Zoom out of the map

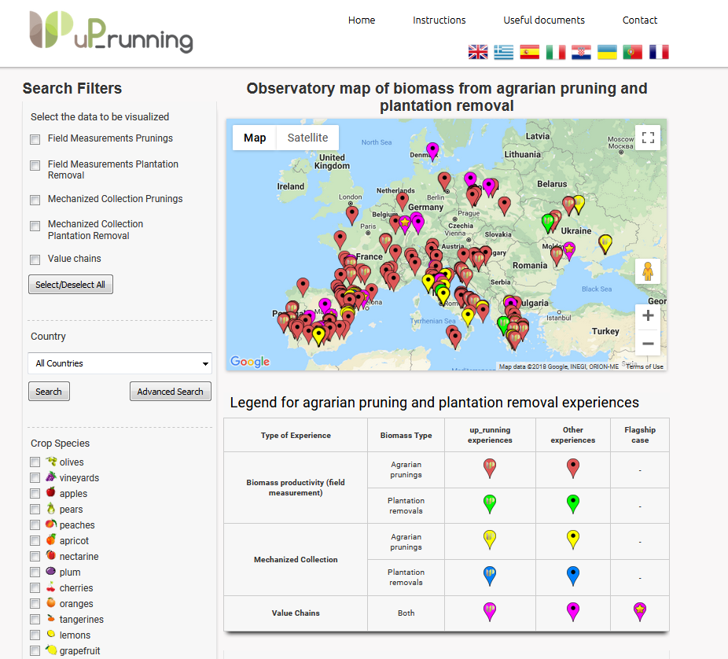(x=648, y=344)
